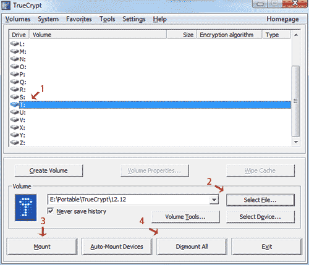
Task: Click the disabled Wipe Cache button
Action: 260,170
